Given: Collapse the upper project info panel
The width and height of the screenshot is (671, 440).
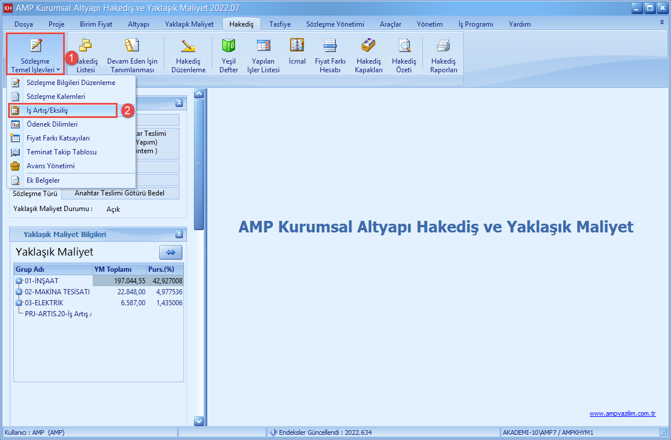Looking at the screenshot, I should pos(179,102).
